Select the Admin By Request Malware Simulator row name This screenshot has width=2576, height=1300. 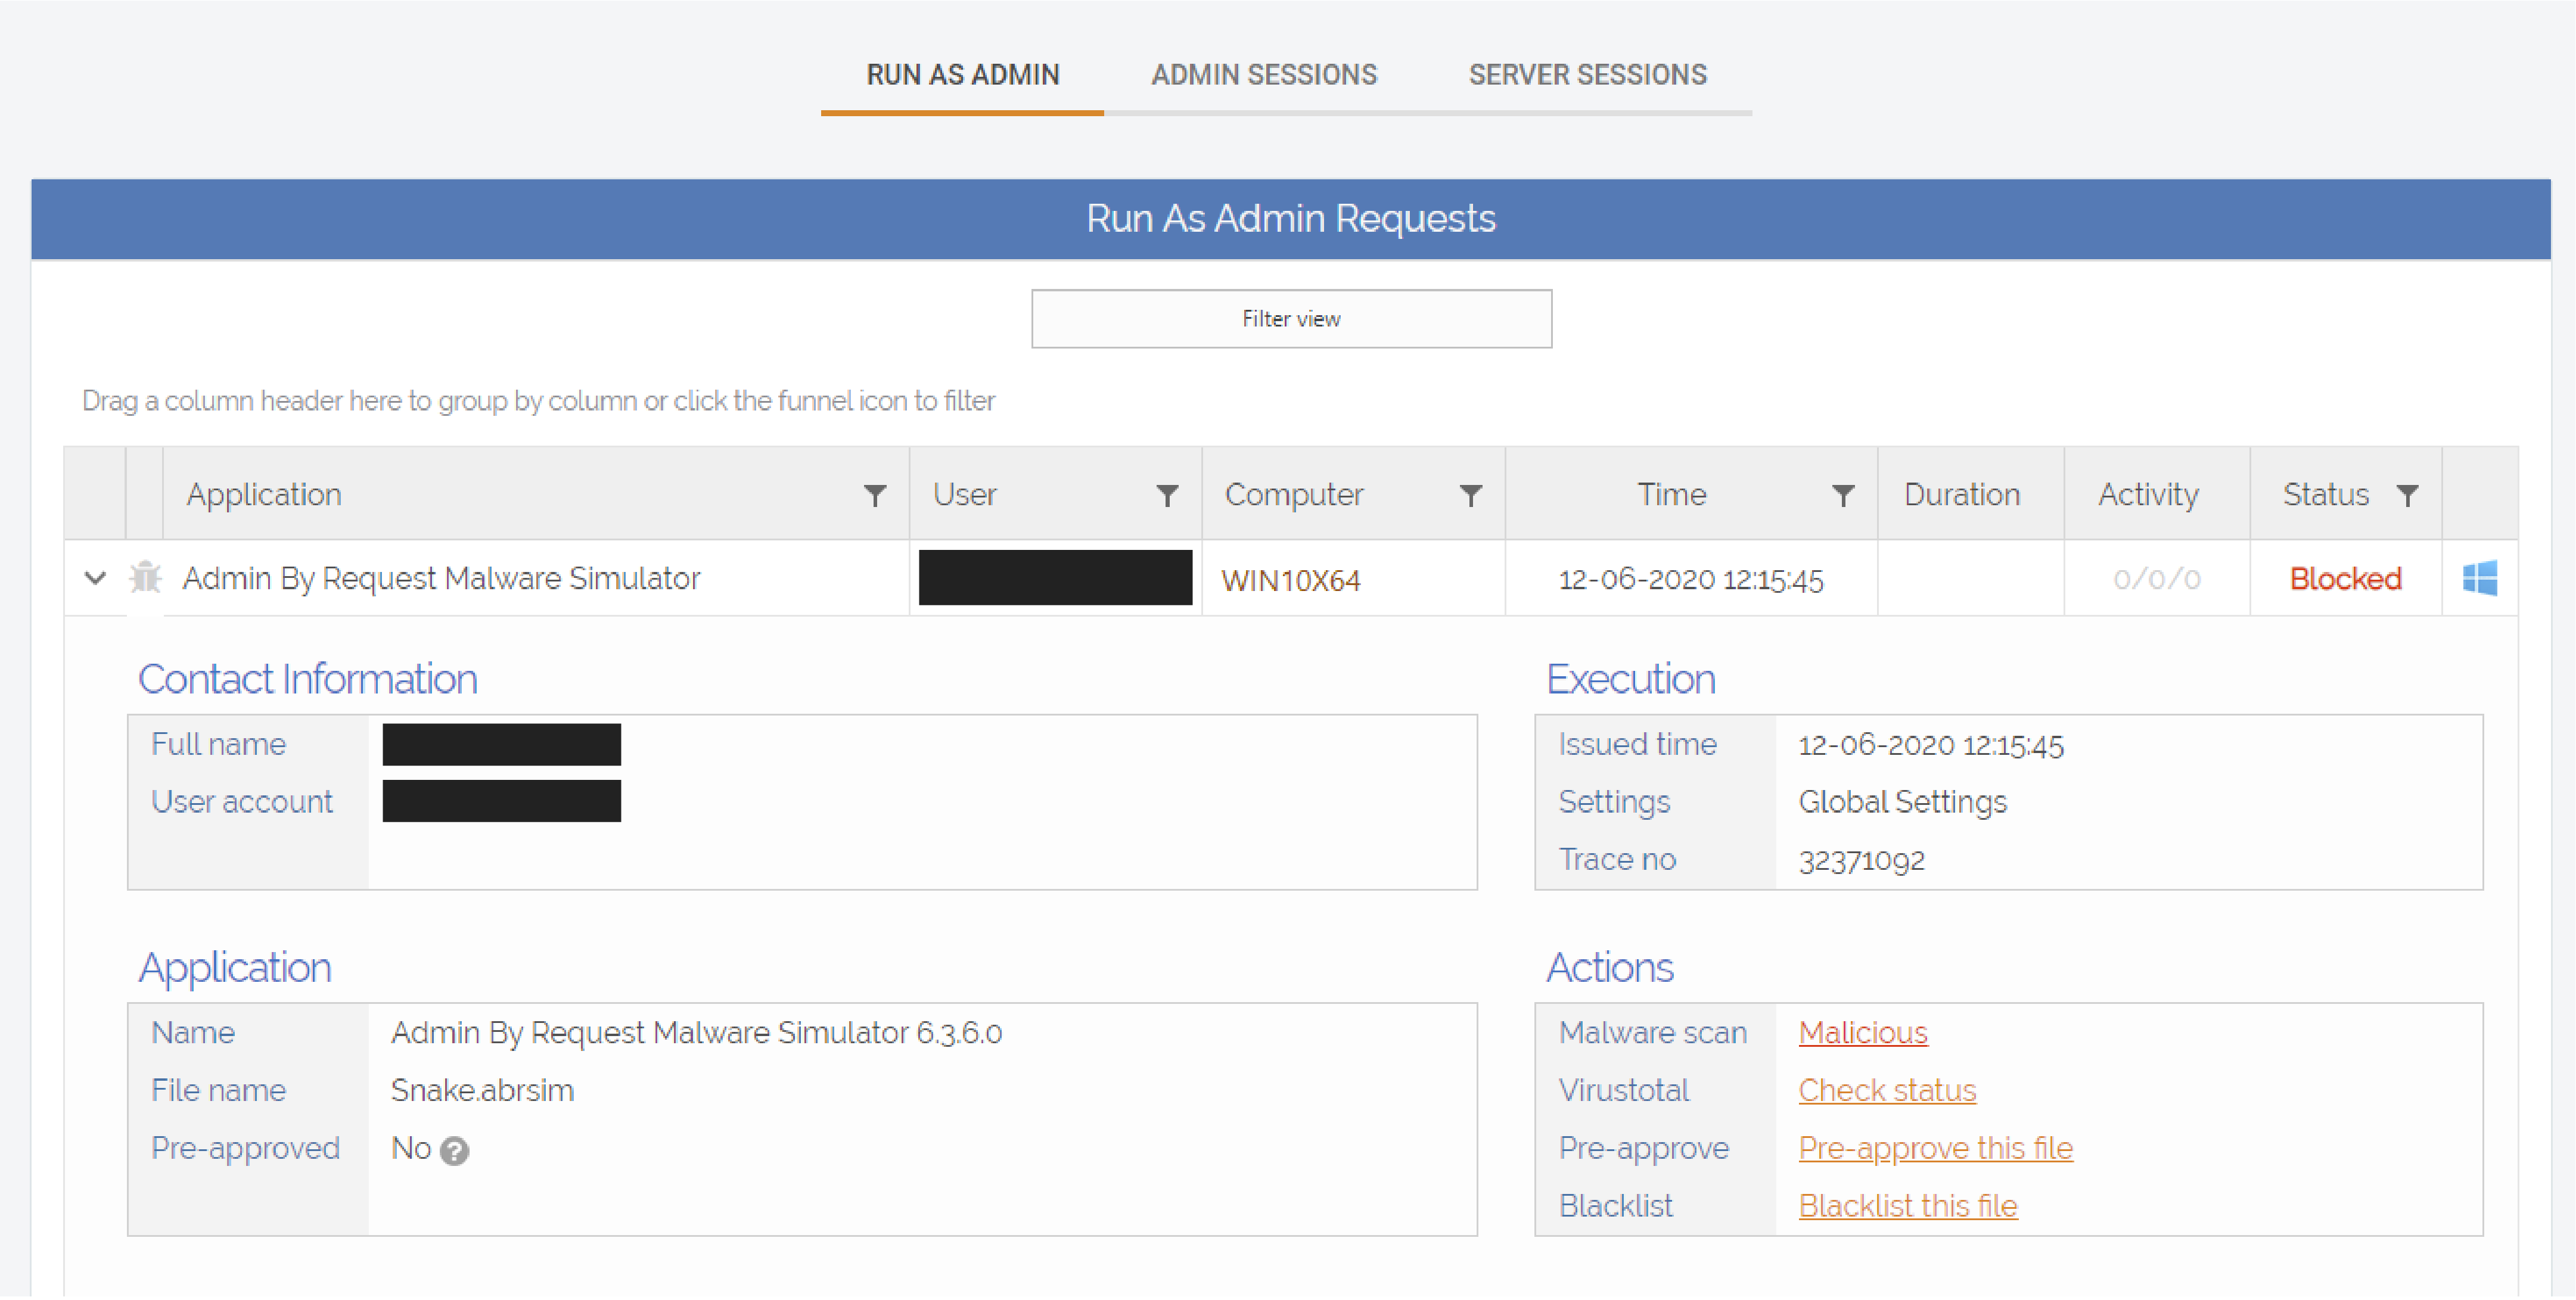coord(441,579)
